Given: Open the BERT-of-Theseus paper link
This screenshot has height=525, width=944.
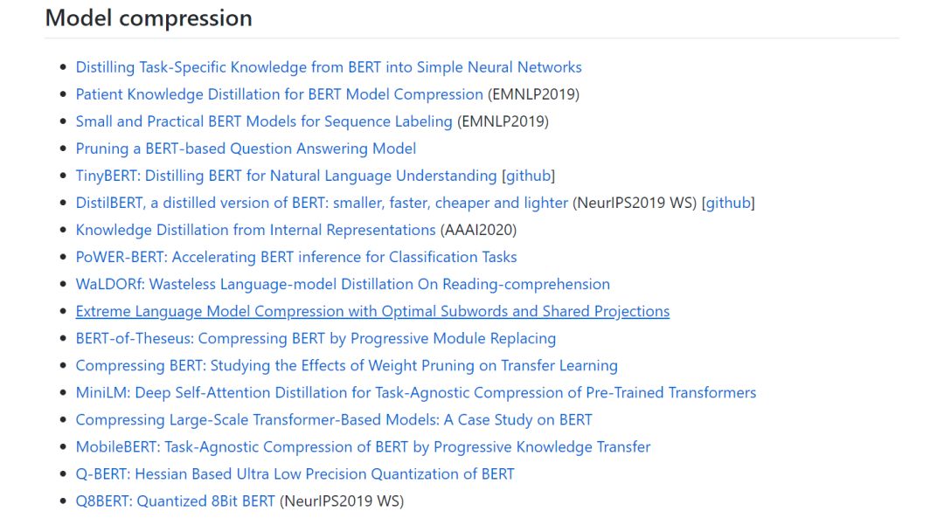Looking at the screenshot, I should coord(316,338).
